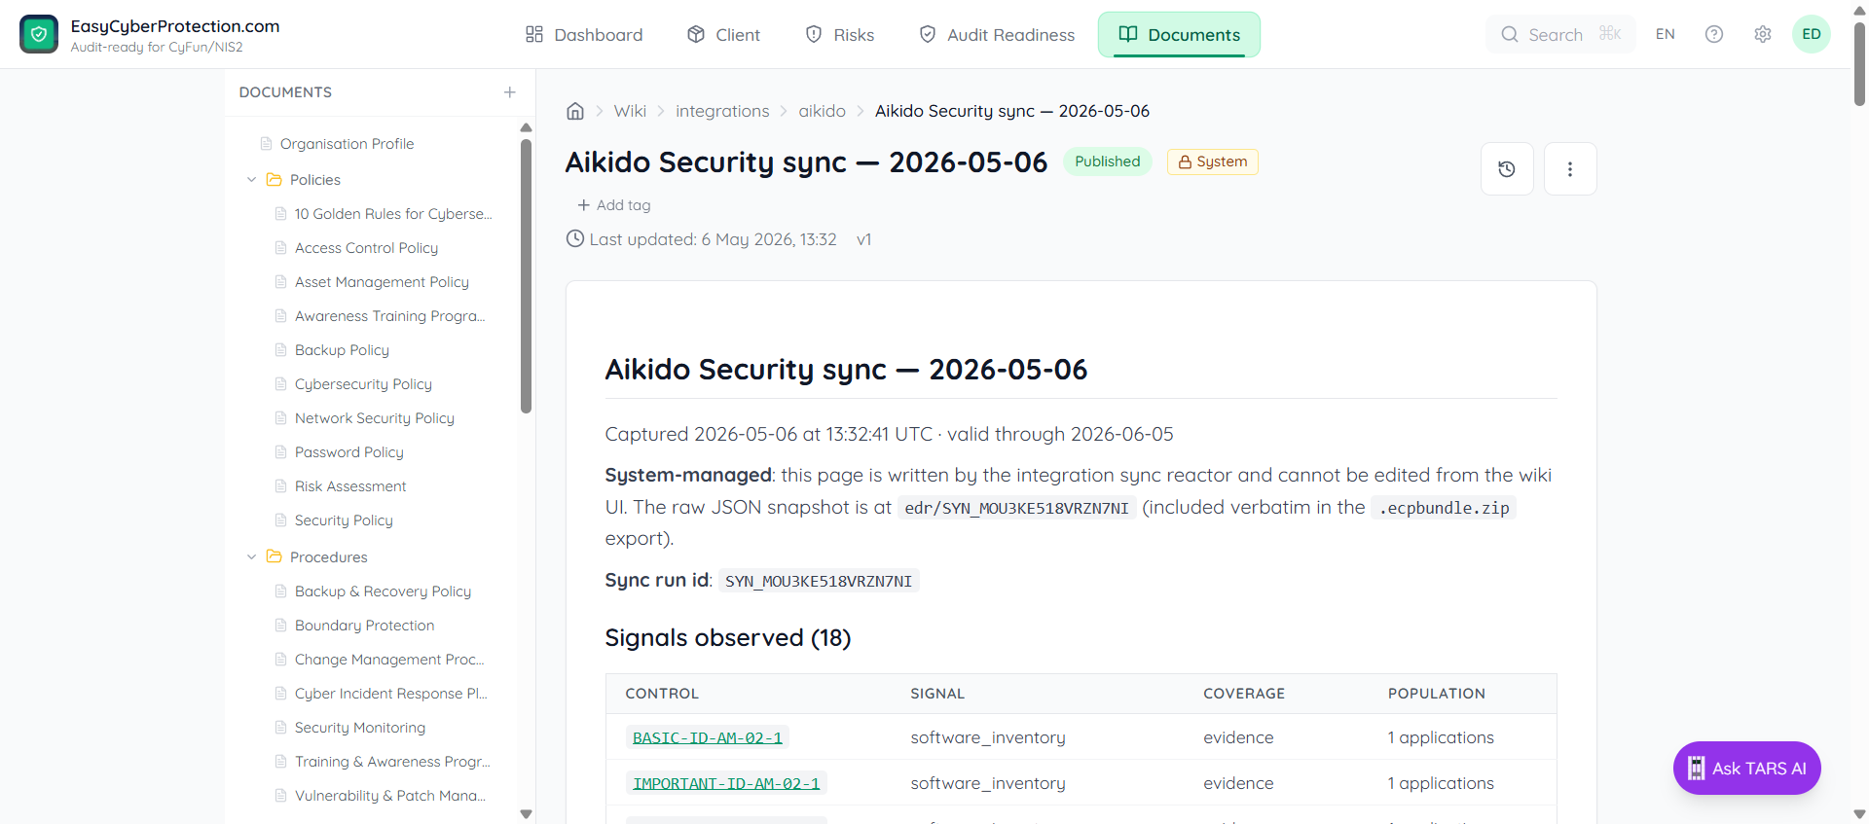1869x824 pixels.
Task: Open Awareness Training Progra... document
Action: (389, 316)
